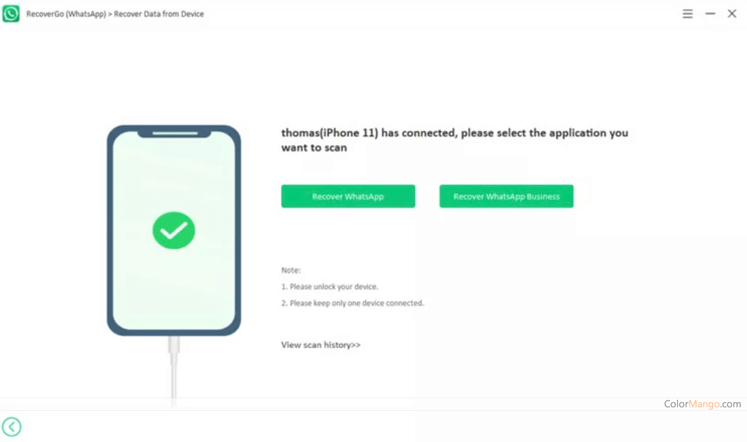
Task: Go back using the circled arrow icon
Action: (12, 427)
